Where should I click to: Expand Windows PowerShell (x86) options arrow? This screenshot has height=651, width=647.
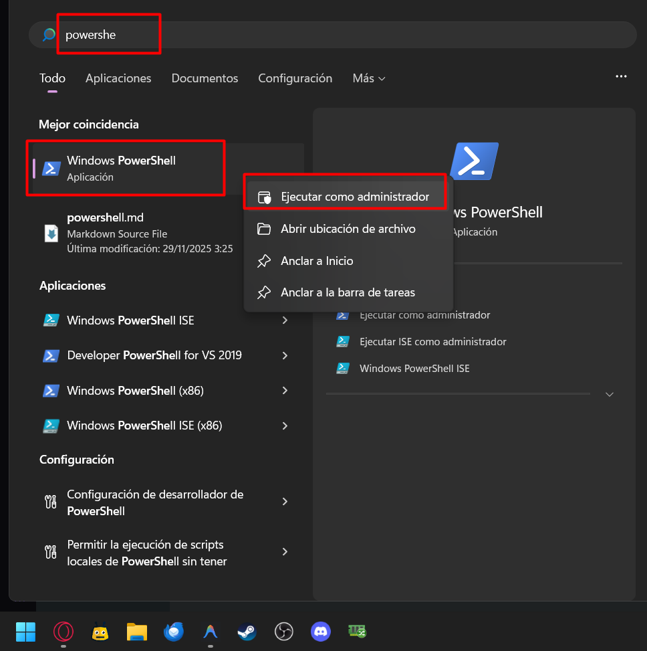(285, 390)
